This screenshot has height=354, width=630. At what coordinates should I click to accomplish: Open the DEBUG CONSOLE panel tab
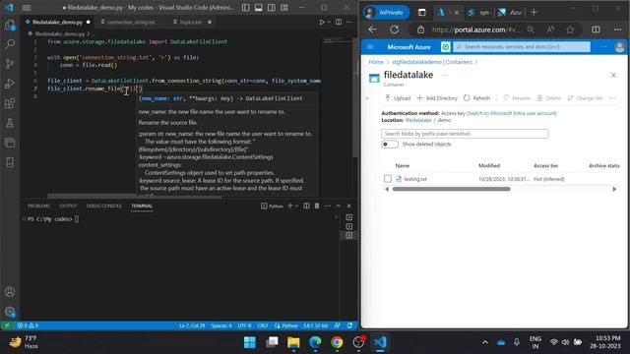point(103,206)
